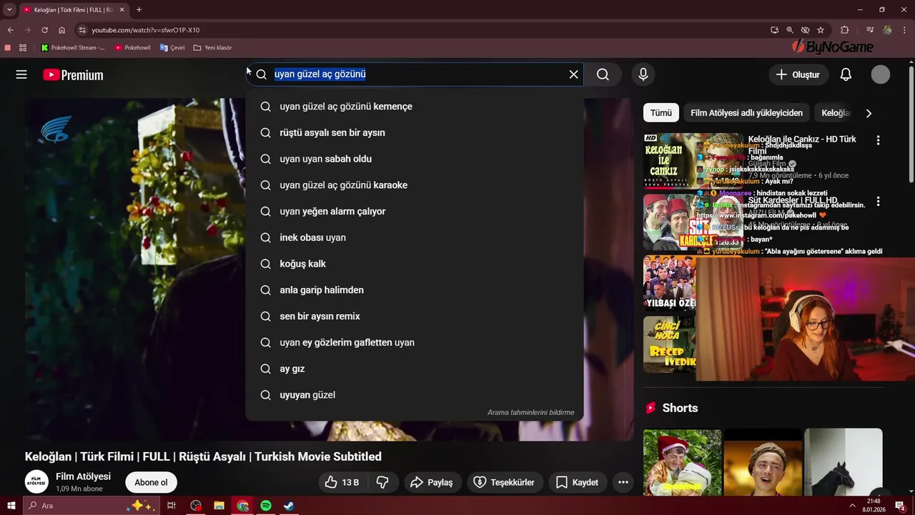The height and width of the screenshot is (515, 915).
Task: Open Film Atölyesi channel avatar
Action: 36,482
